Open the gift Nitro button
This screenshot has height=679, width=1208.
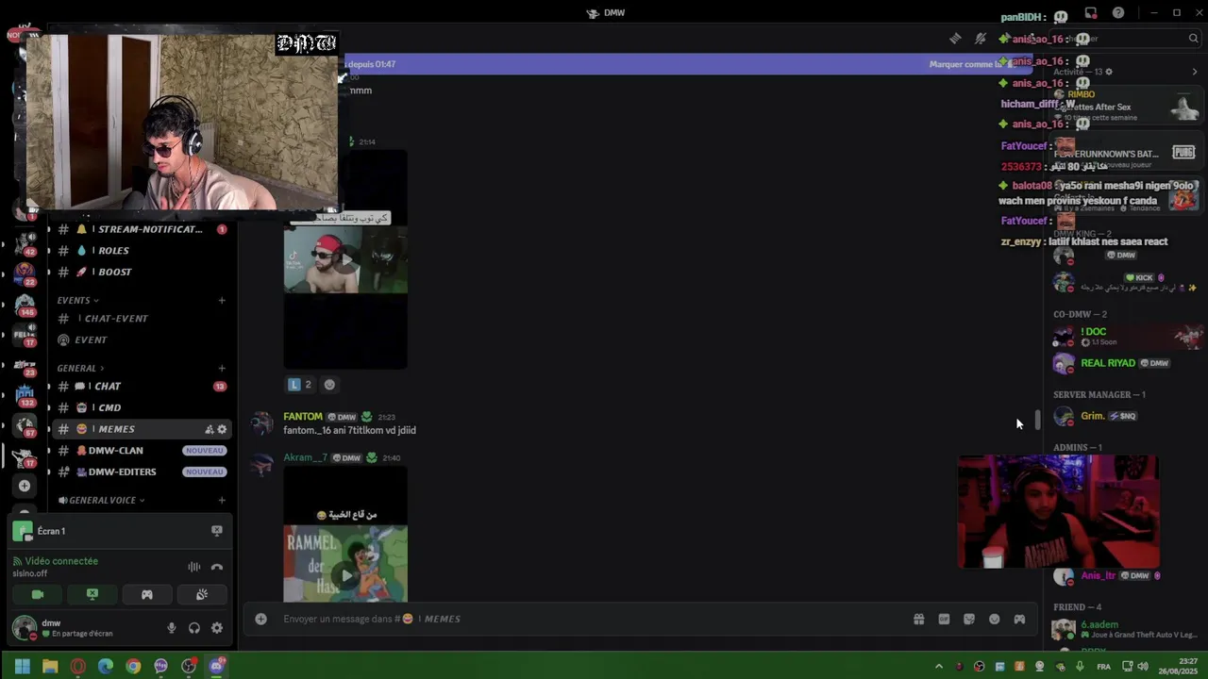(918, 619)
